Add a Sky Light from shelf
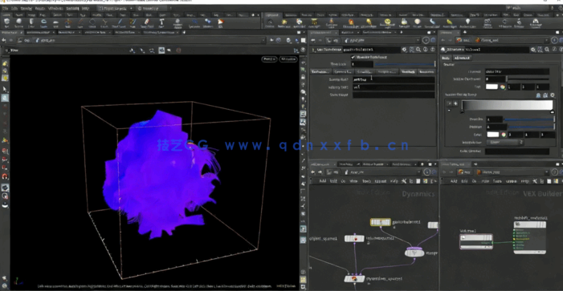 [x=404, y=23]
